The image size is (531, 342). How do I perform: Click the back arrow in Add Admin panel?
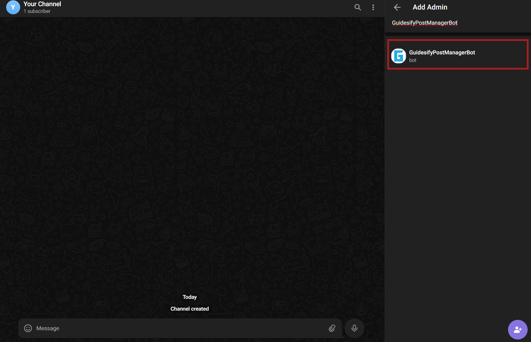click(x=397, y=8)
